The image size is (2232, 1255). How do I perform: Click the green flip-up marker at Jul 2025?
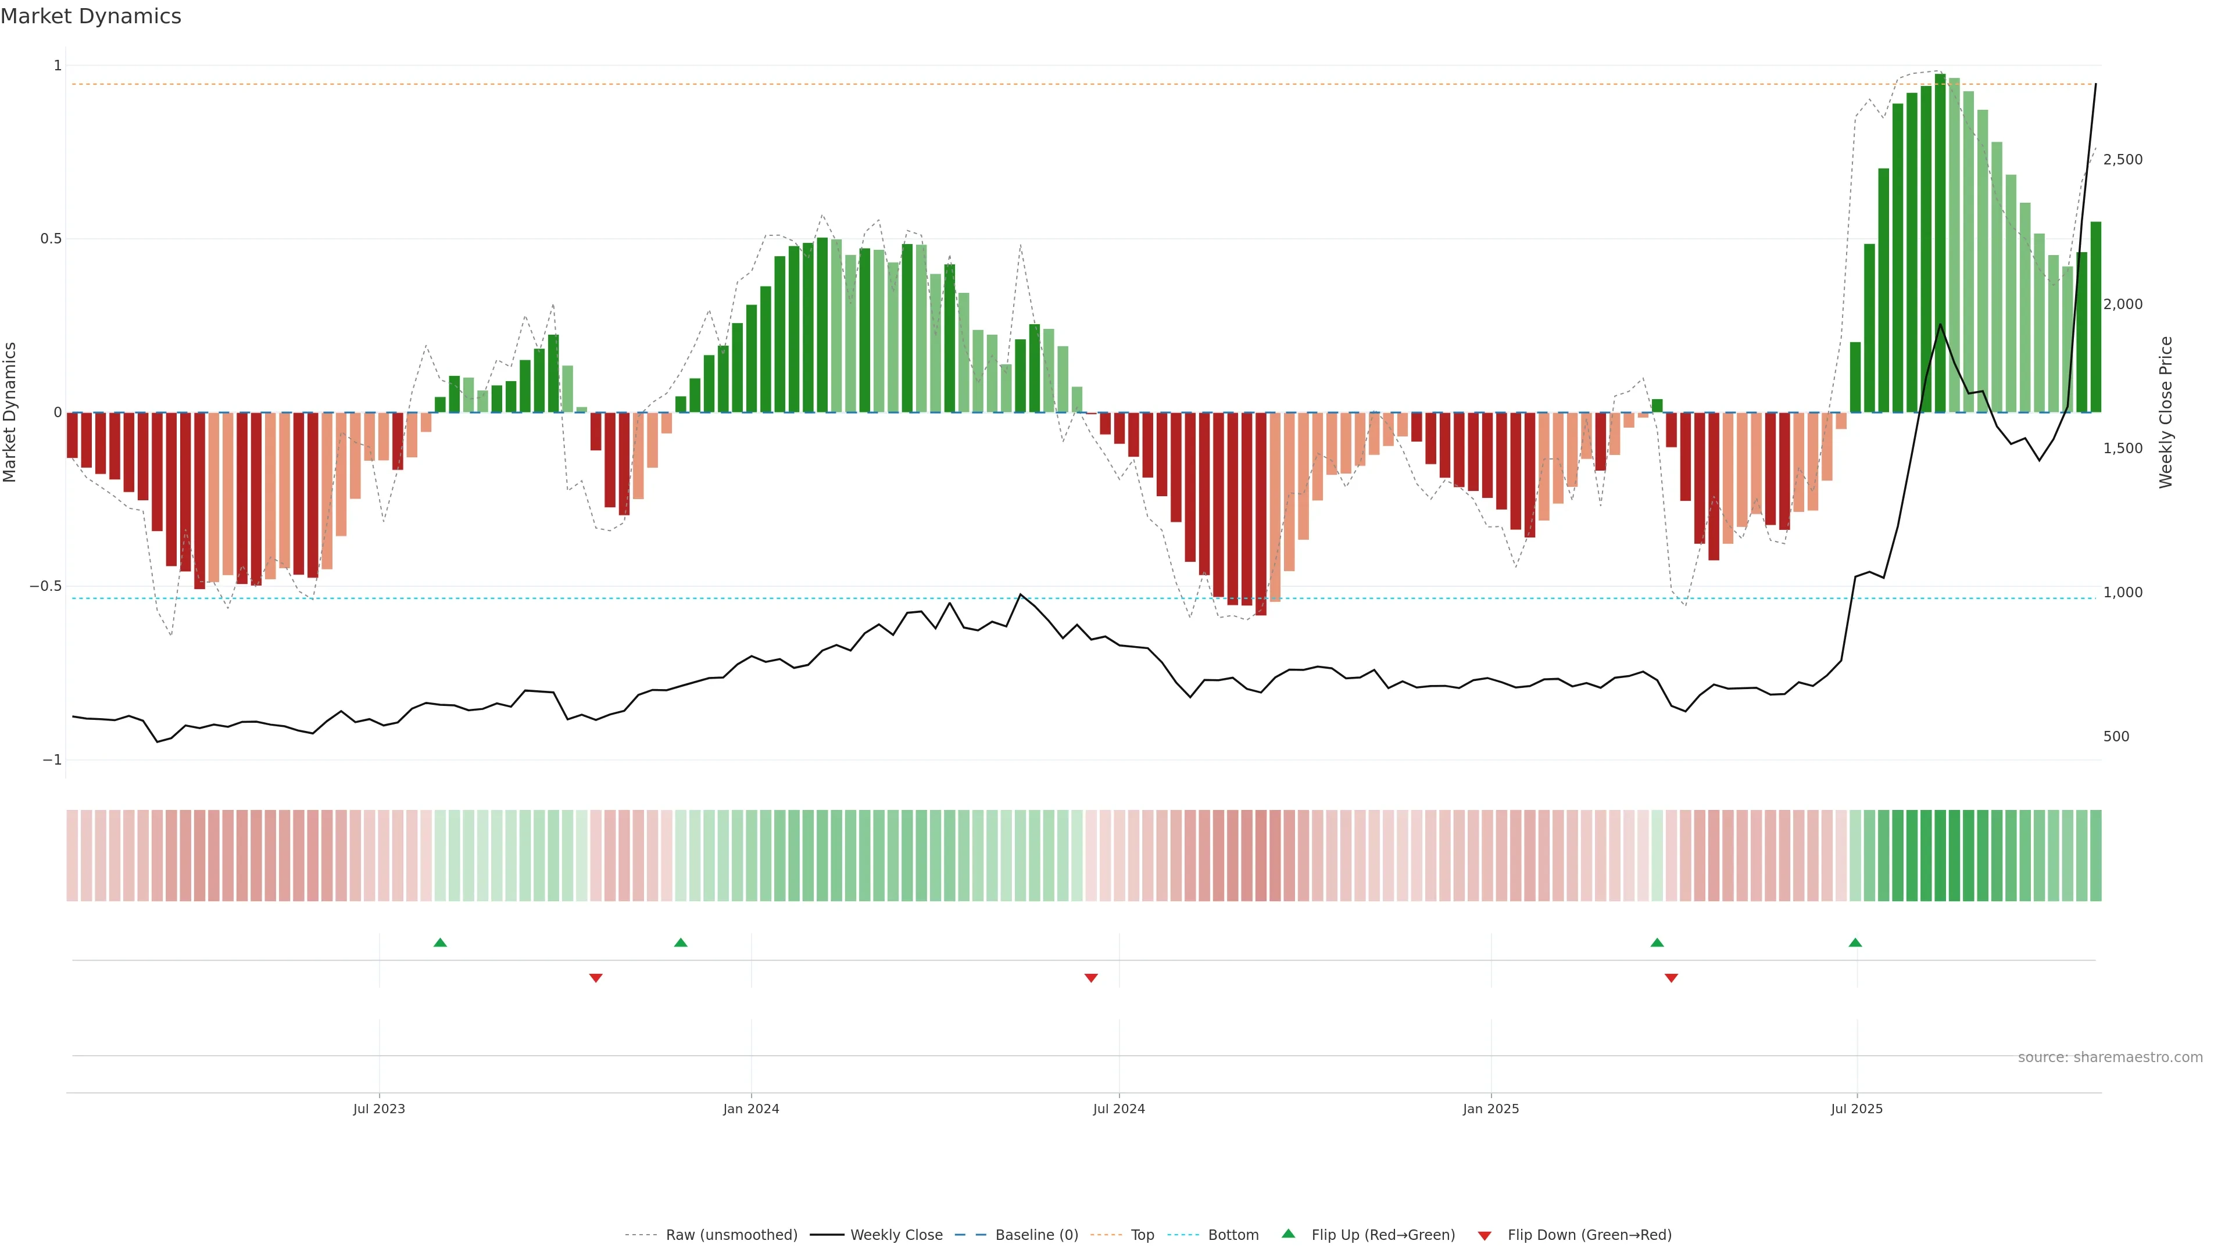1855,942
